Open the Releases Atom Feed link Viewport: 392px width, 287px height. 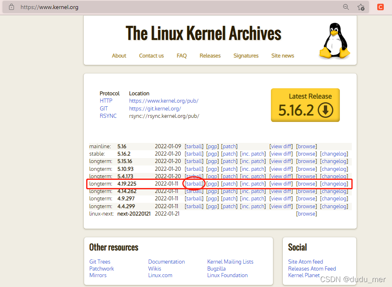[312, 269]
